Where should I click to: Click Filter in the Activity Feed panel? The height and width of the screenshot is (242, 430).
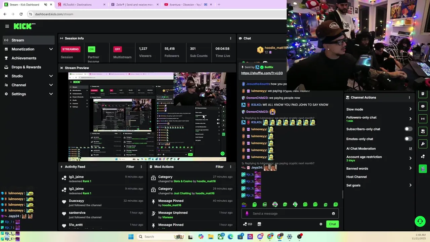click(130, 167)
